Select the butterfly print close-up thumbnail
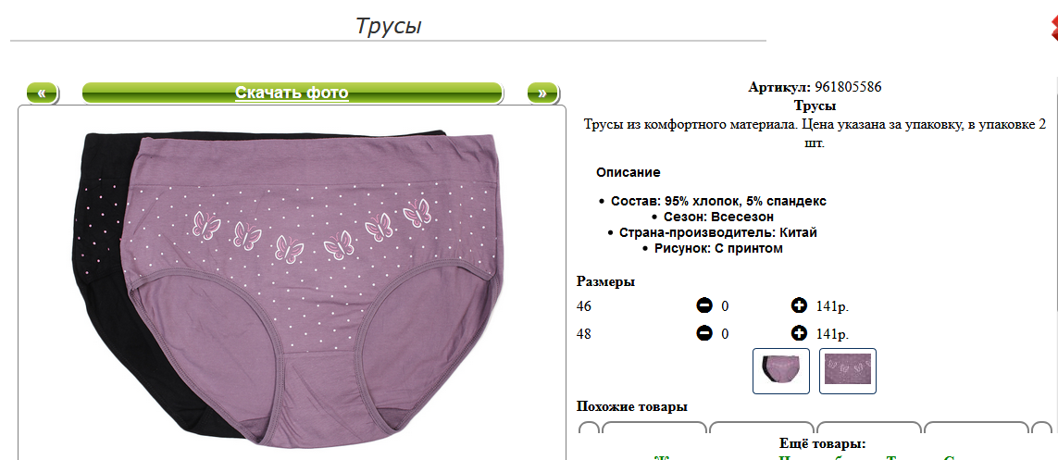 848,371
